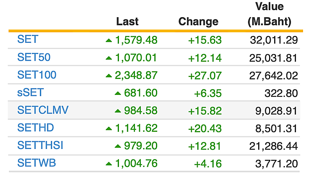Click the Last column header
The image size is (312, 175).
pos(127,21)
